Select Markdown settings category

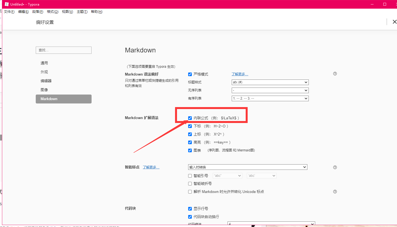pyautogui.click(x=64, y=99)
